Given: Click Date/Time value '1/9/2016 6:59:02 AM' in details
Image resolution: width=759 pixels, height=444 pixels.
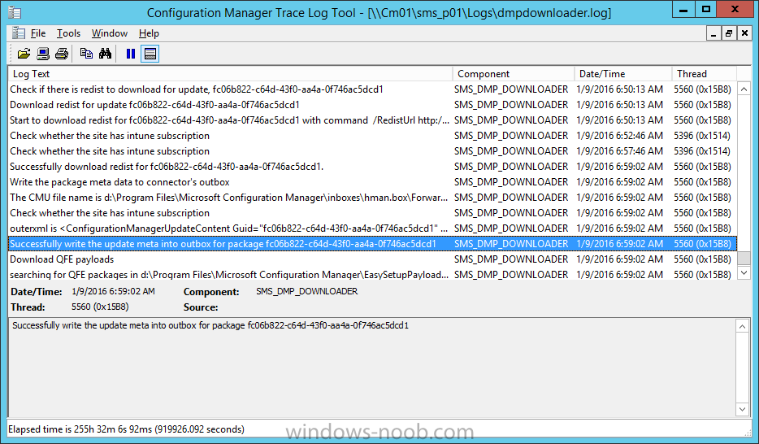Looking at the screenshot, I should click(x=113, y=291).
